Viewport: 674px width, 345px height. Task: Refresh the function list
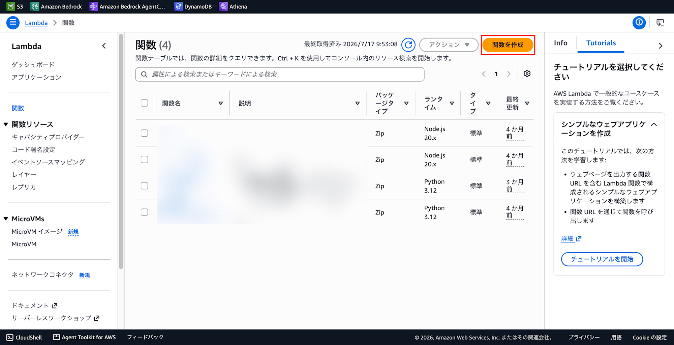[x=408, y=45]
